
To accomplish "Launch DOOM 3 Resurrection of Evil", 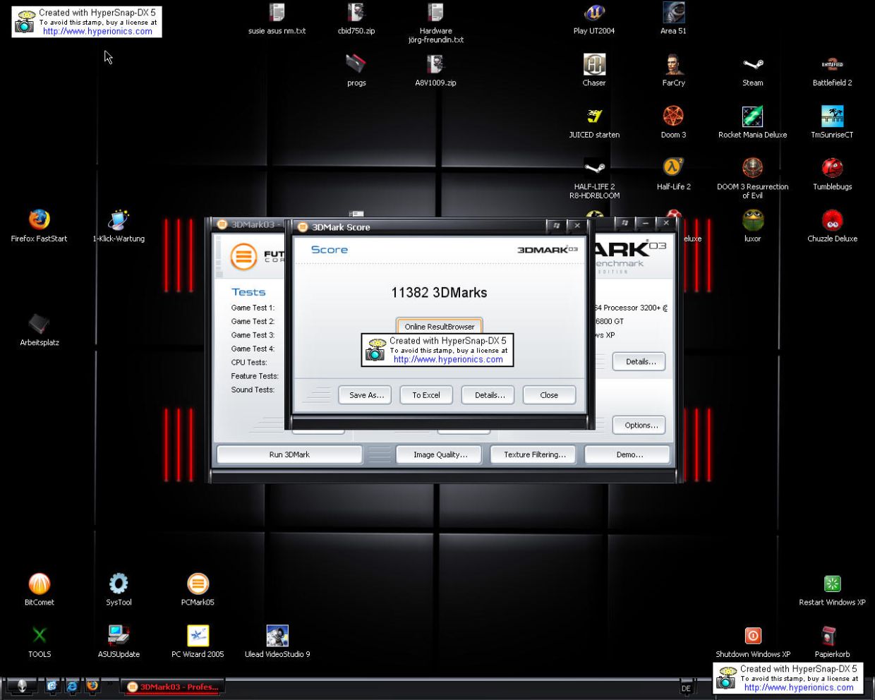I will pyautogui.click(x=753, y=168).
